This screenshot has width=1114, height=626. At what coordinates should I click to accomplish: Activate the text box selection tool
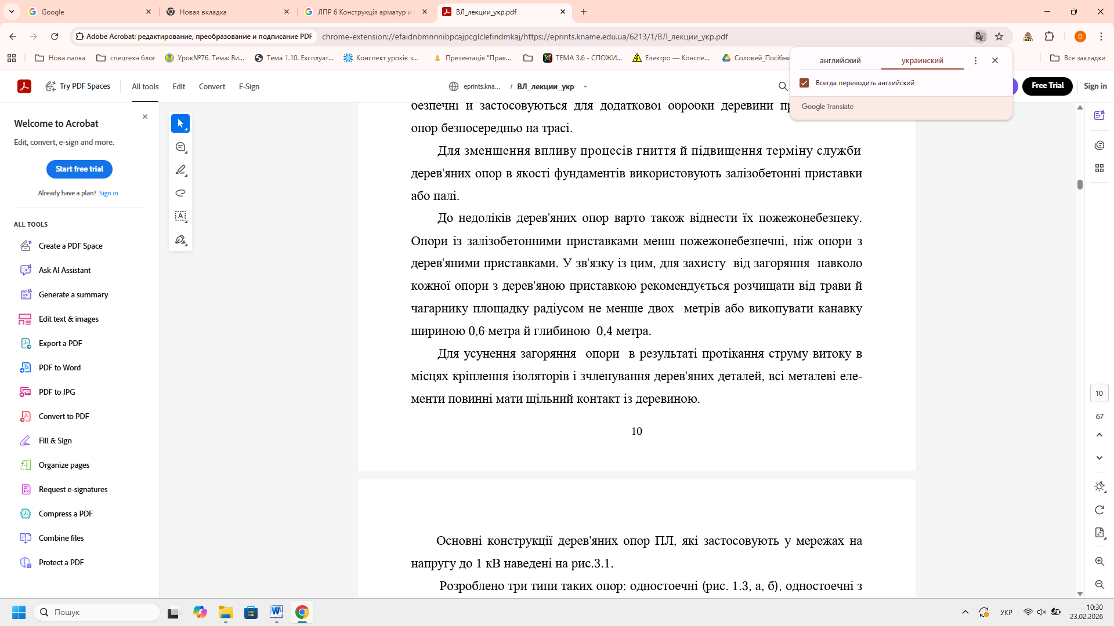point(180,216)
